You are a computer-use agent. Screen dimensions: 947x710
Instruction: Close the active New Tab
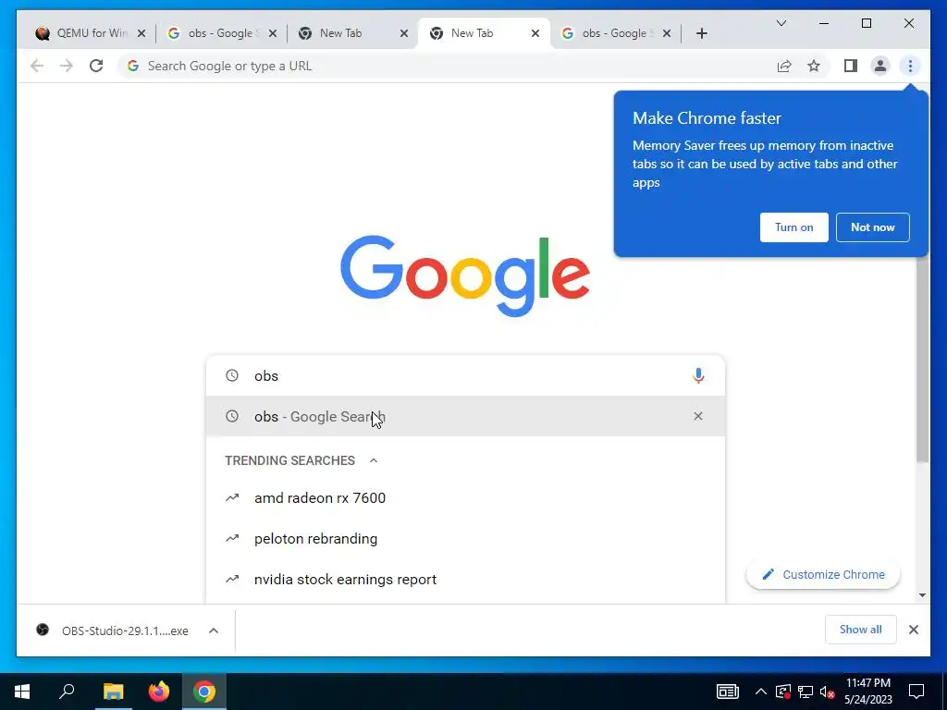(535, 33)
